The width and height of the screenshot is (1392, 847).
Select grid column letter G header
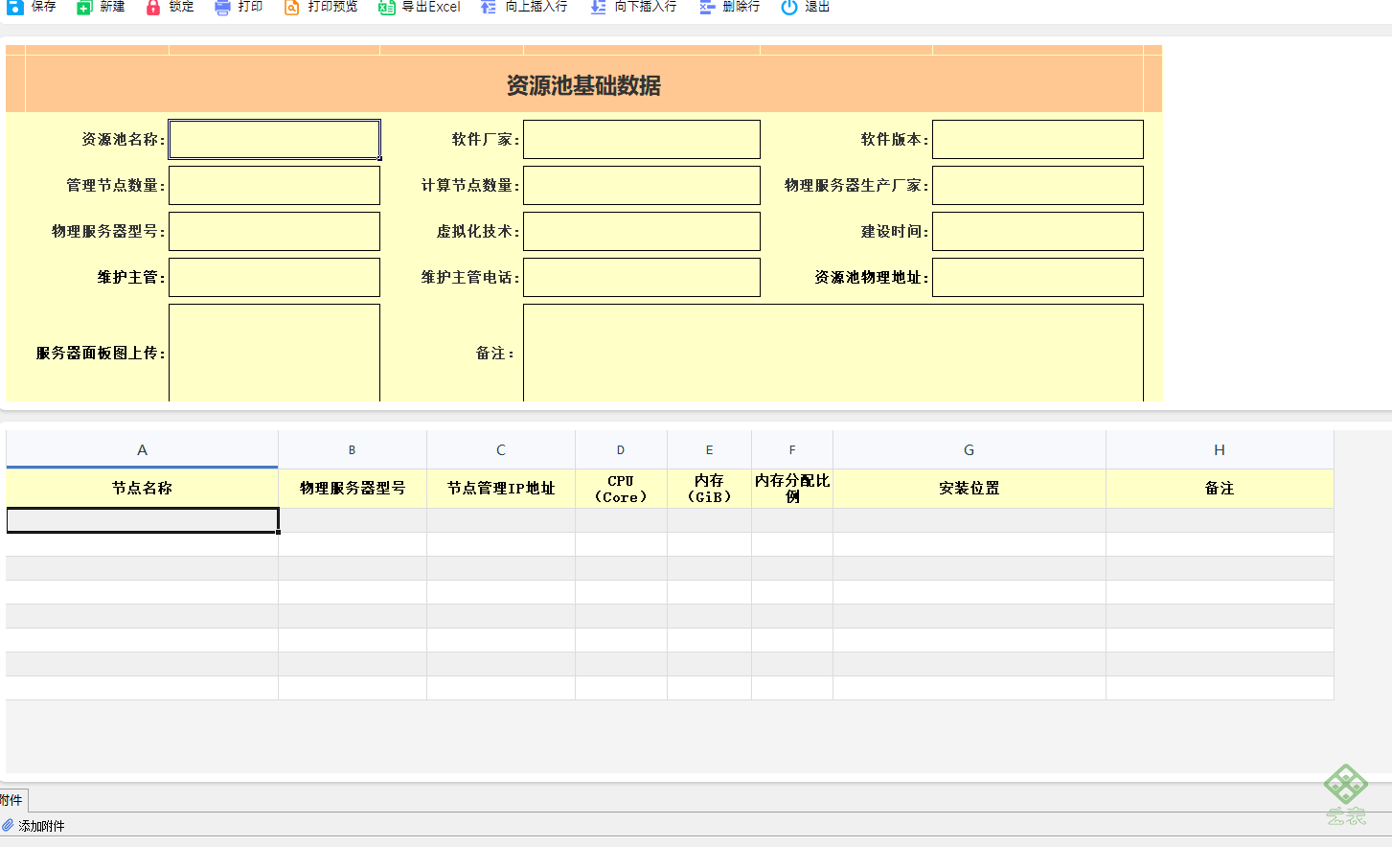click(970, 449)
